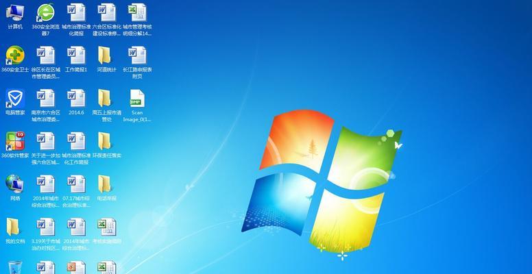Viewport: 532px width, 274px height.
Task: Select Word file 六合区标准化建设标准修...
Action: (x=107, y=19)
